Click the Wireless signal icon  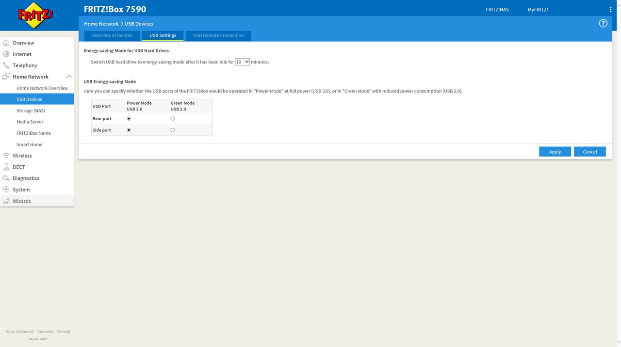point(6,156)
